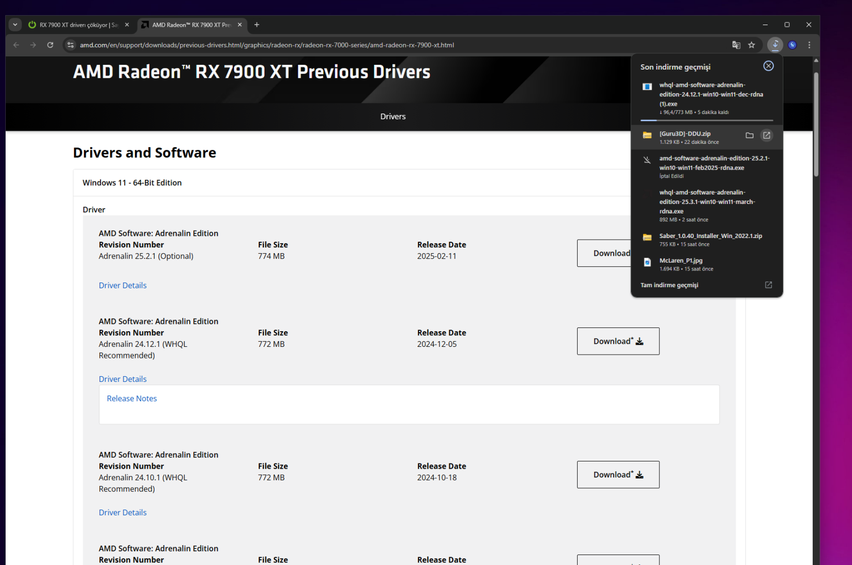View site information for amd.com
852x565 pixels.
click(x=71, y=45)
